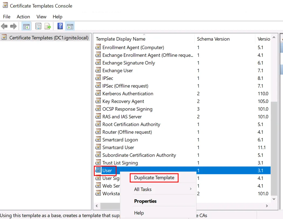Open the Action menu
283x219 pixels.
(23, 17)
